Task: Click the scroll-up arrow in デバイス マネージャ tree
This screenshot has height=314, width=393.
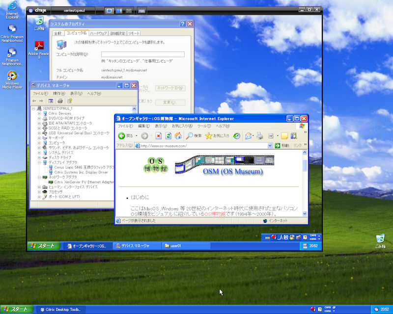Action: click(134, 109)
